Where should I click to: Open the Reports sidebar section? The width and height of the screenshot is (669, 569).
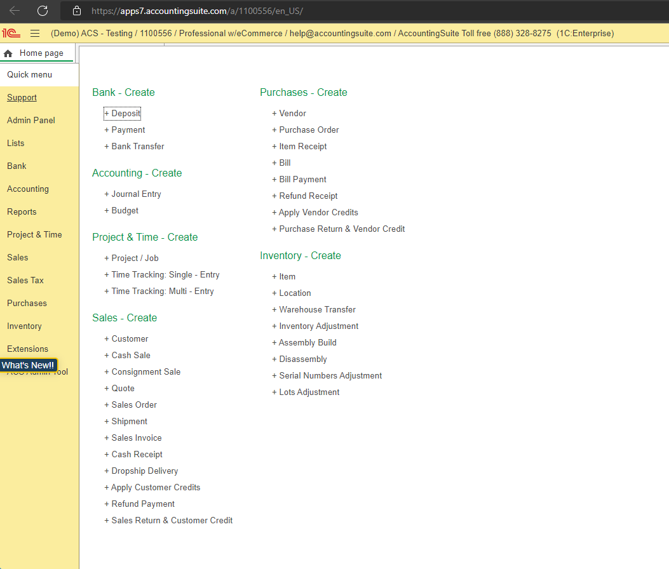22,212
